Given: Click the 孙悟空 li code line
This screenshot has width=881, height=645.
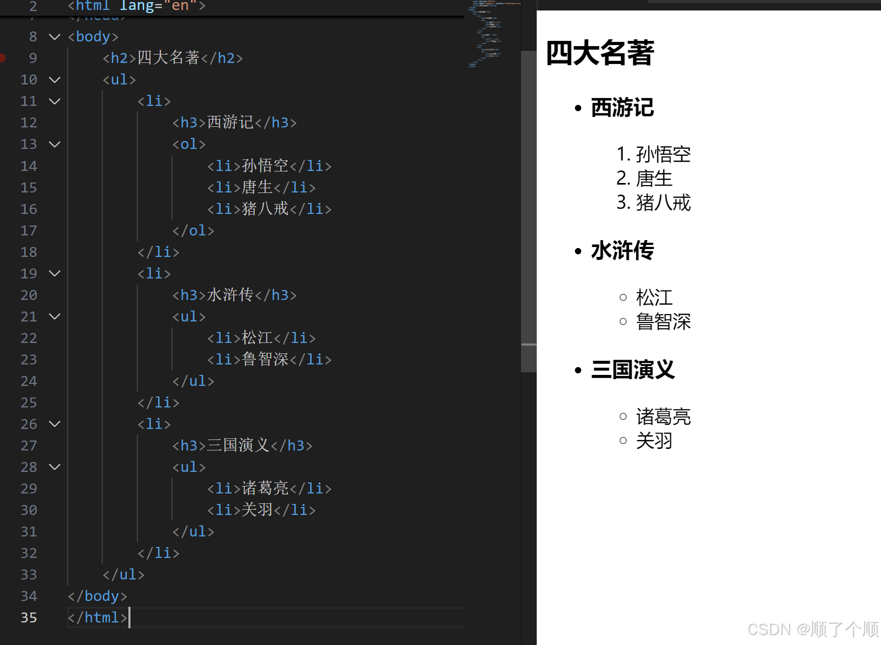Looking at the screenshot, I should pos(269,166).
